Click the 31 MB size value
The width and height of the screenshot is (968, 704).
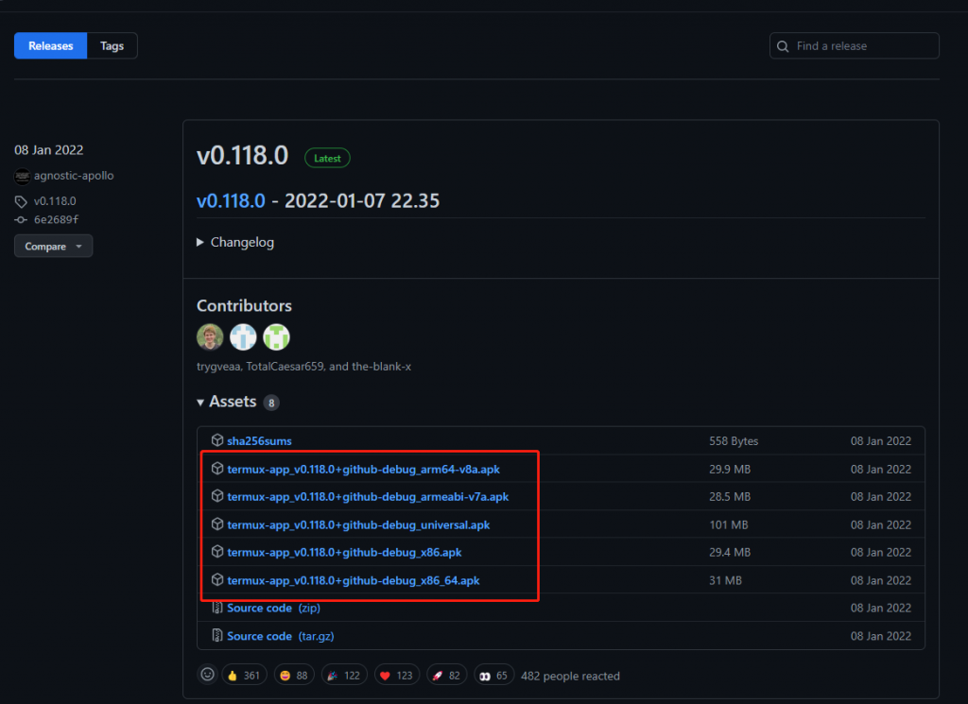[725, 580]
